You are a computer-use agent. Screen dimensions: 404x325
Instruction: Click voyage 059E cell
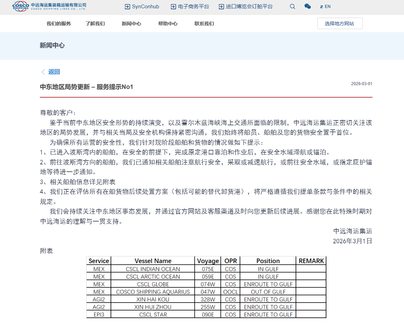pos(208,277)
